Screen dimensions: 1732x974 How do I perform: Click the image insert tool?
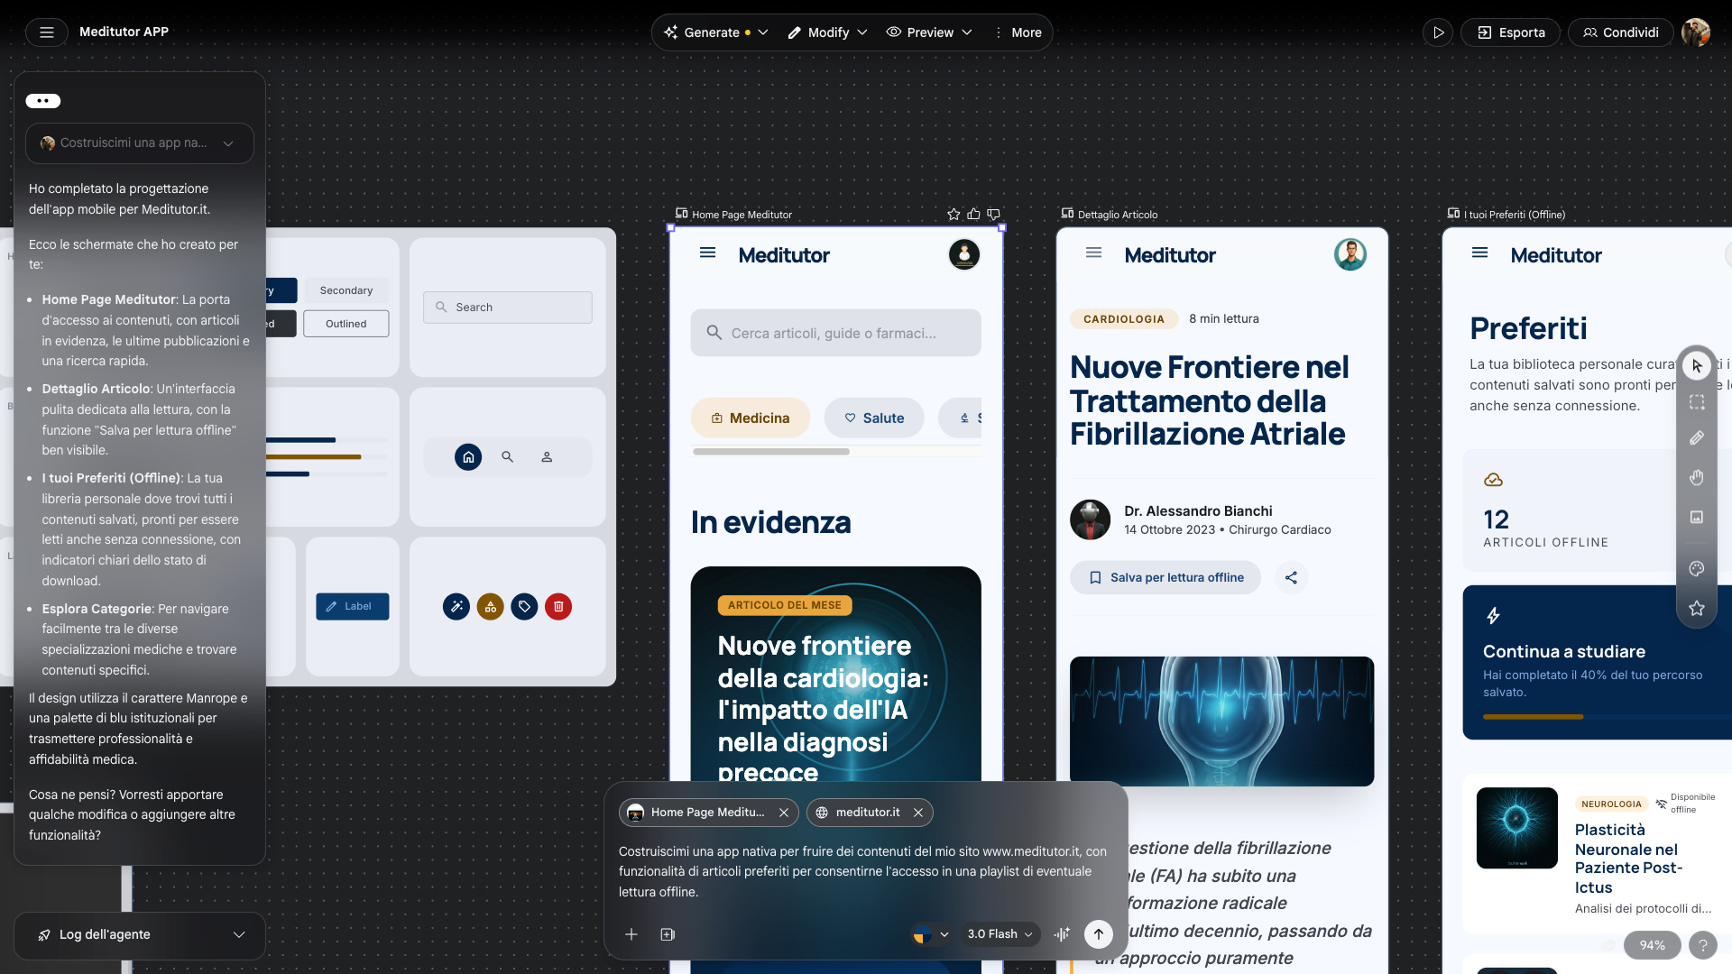tap(1697, 517)
